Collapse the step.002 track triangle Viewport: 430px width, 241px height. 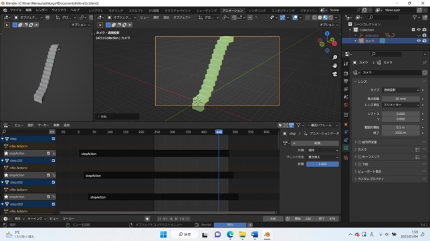(3, 182)
